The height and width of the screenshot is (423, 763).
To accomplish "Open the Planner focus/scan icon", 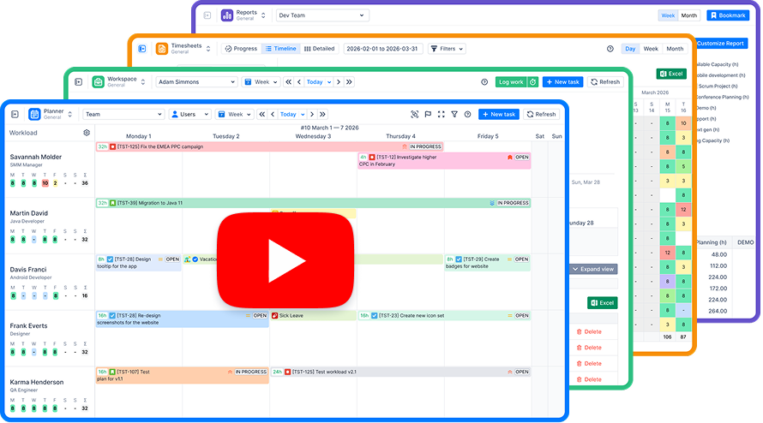I will coord(415,114).
